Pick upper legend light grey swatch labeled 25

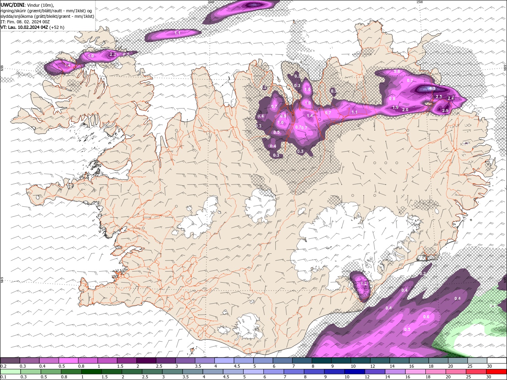click(x=477, y=360)
